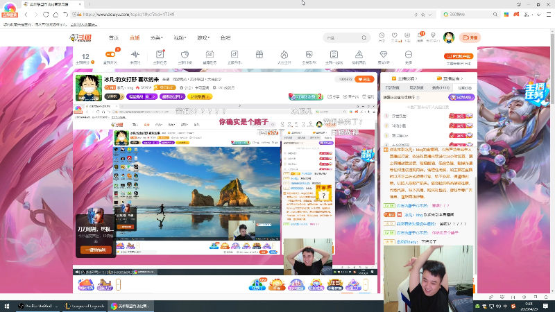Open the music note icon in toolbar

(x=234, y=55)
